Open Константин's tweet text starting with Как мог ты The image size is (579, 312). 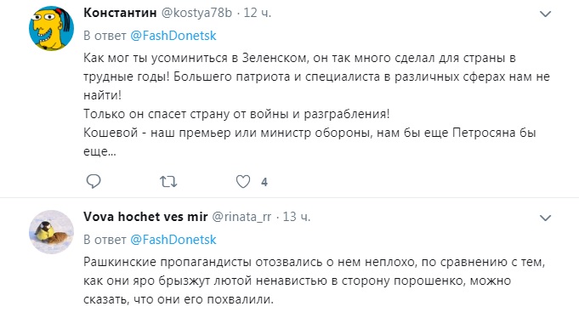tap(316, 105)
